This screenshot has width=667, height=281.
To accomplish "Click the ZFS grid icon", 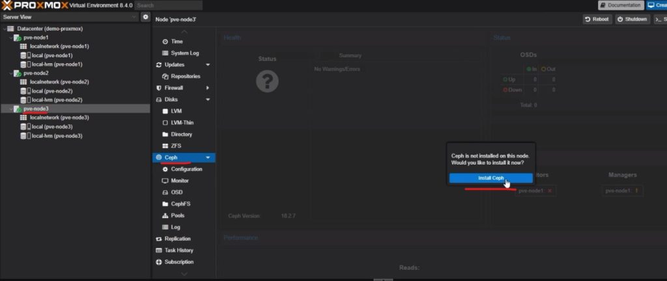I will 165,146.
